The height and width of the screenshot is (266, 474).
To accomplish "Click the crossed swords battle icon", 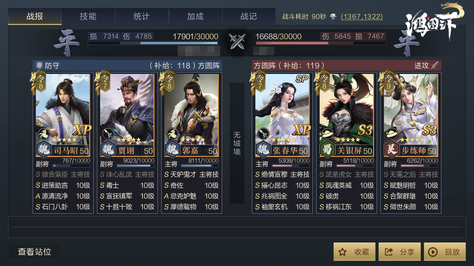I will (237, 41).
